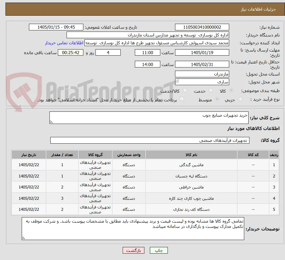
Task: Click the request creator name field
Action: tap(157, 43)
